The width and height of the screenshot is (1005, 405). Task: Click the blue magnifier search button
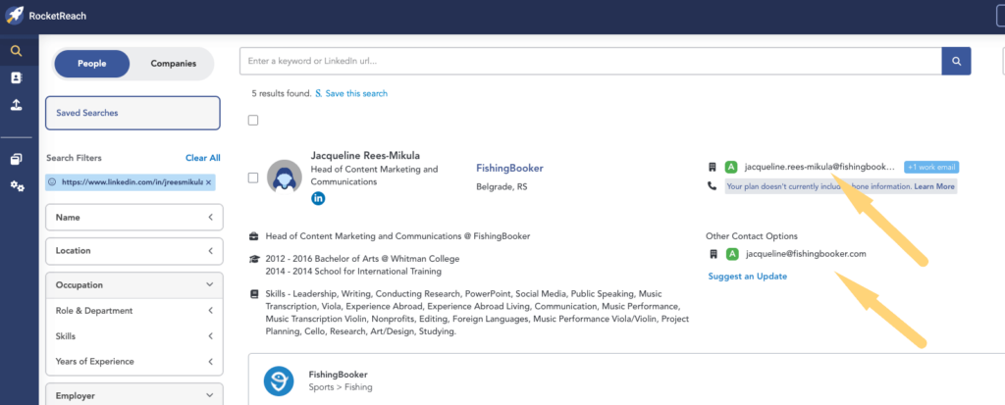955,61
